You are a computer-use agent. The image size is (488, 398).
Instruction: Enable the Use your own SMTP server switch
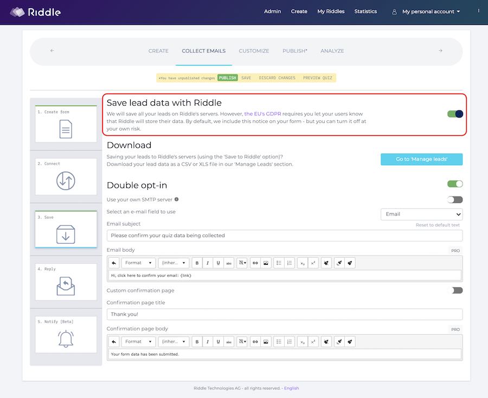pyautogui.click(x=455, y=199)
